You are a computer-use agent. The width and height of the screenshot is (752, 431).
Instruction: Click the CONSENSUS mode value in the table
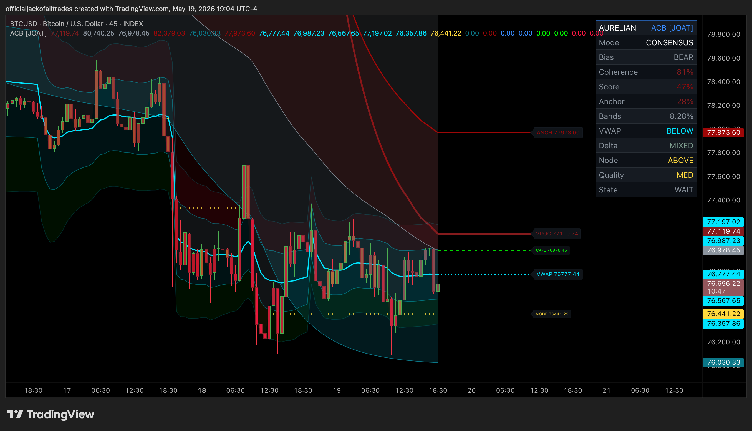pyautogui.click(x=670, y=42)
